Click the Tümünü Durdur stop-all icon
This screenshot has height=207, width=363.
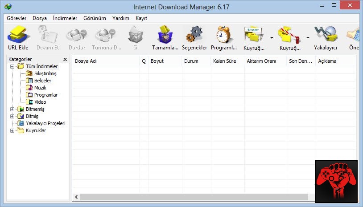(106, 35)
